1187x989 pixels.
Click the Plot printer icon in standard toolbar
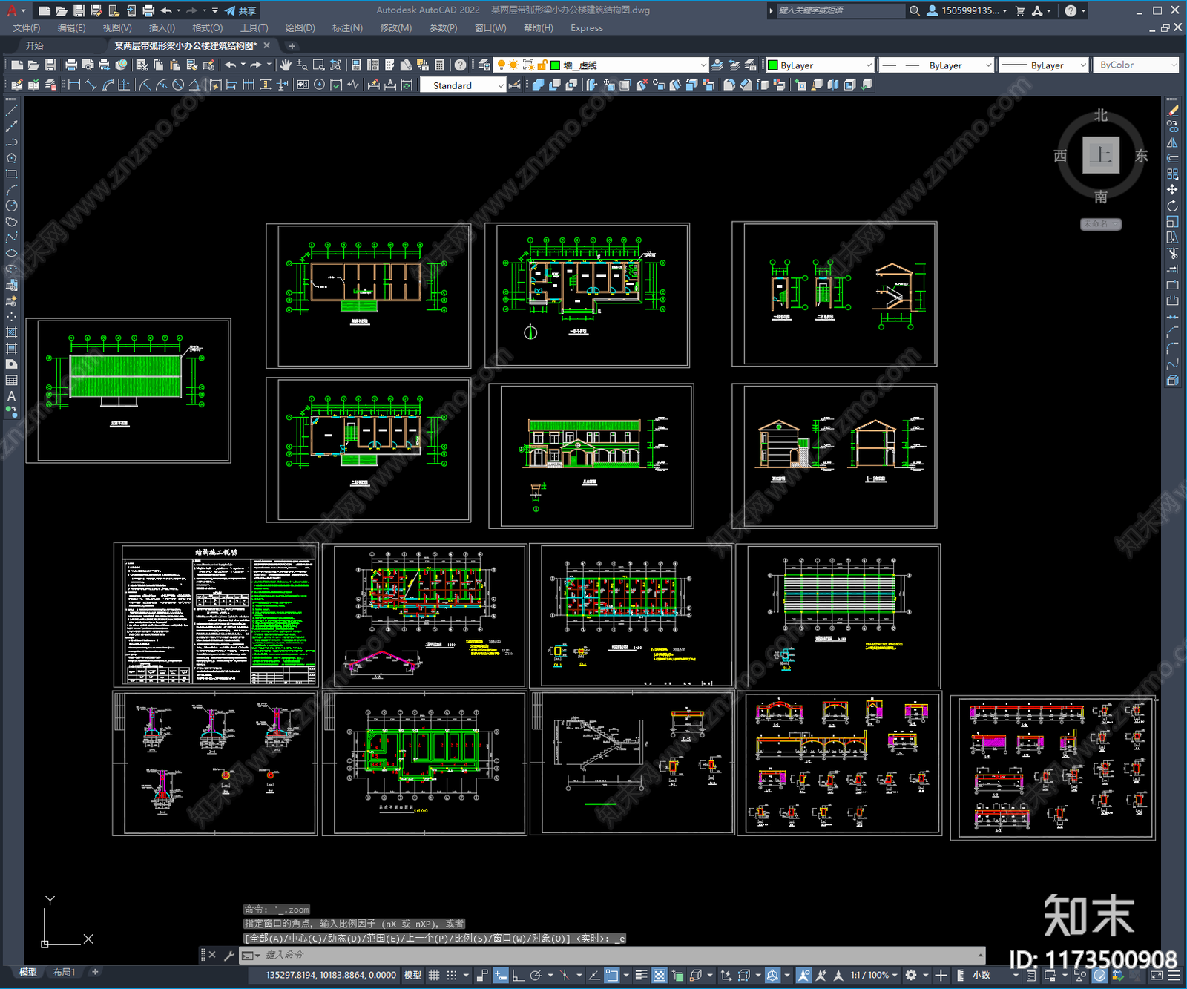tap(71, 65)
